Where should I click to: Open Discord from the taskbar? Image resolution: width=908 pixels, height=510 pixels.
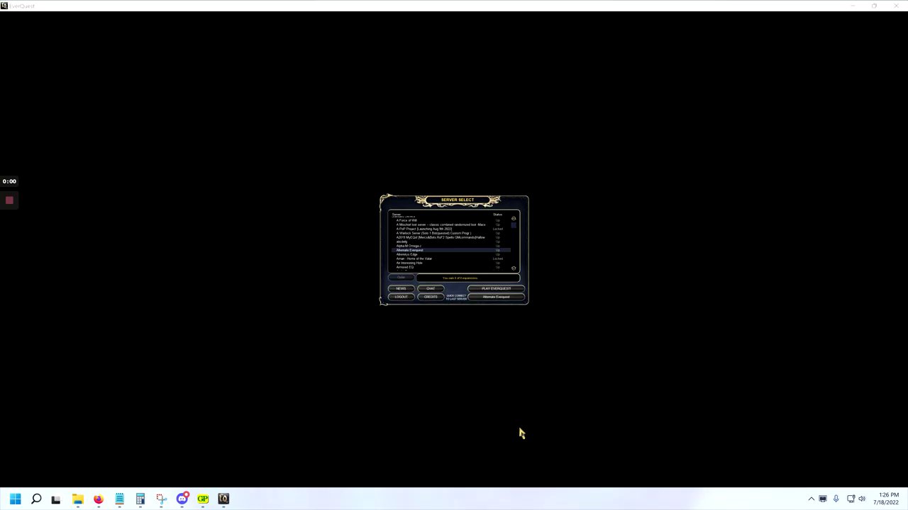pyautogui.click(x=182, y=499)
